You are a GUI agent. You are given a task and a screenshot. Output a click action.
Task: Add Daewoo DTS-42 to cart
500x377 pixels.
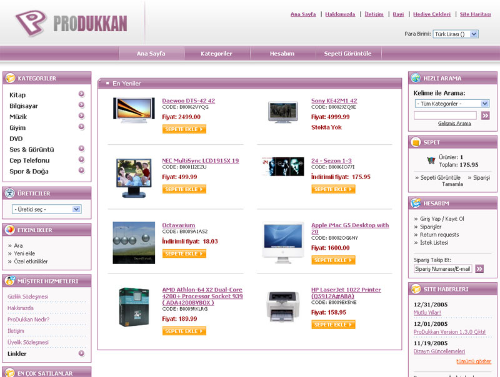(x=184, y=129)
